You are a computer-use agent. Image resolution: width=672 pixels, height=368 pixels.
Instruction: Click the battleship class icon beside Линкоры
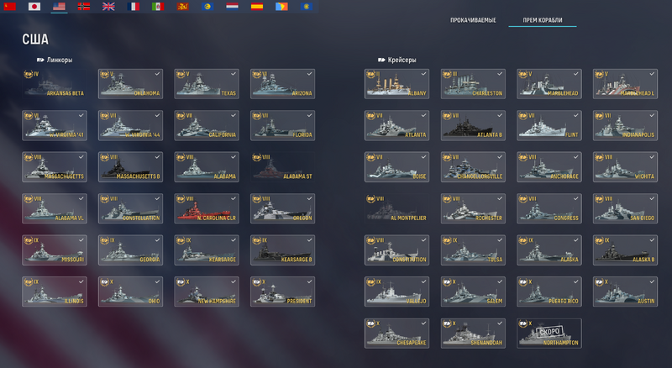pyautogui.click(x=40, y=60)
